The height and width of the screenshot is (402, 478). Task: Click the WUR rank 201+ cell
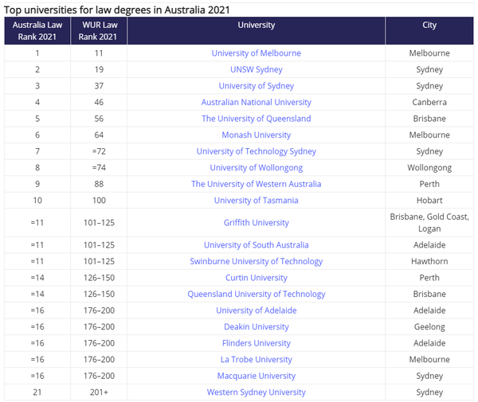(99, 392)
